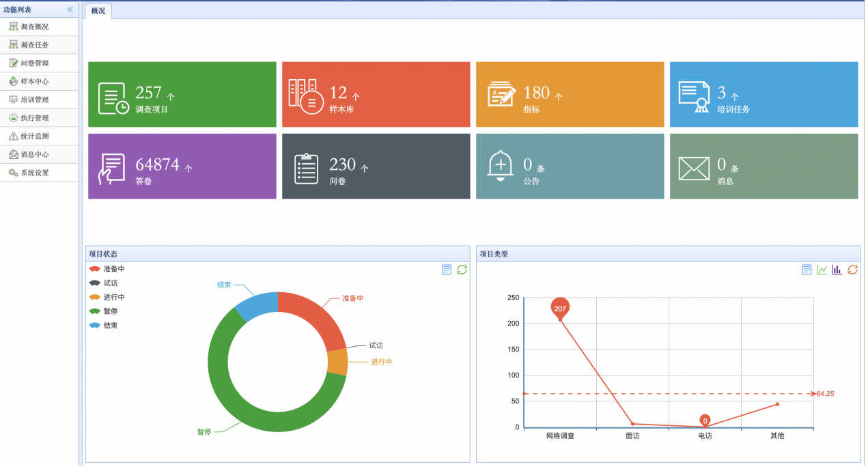
Task: Open data view icon in 项目状态 chart
Action: [x=447, y=270]
